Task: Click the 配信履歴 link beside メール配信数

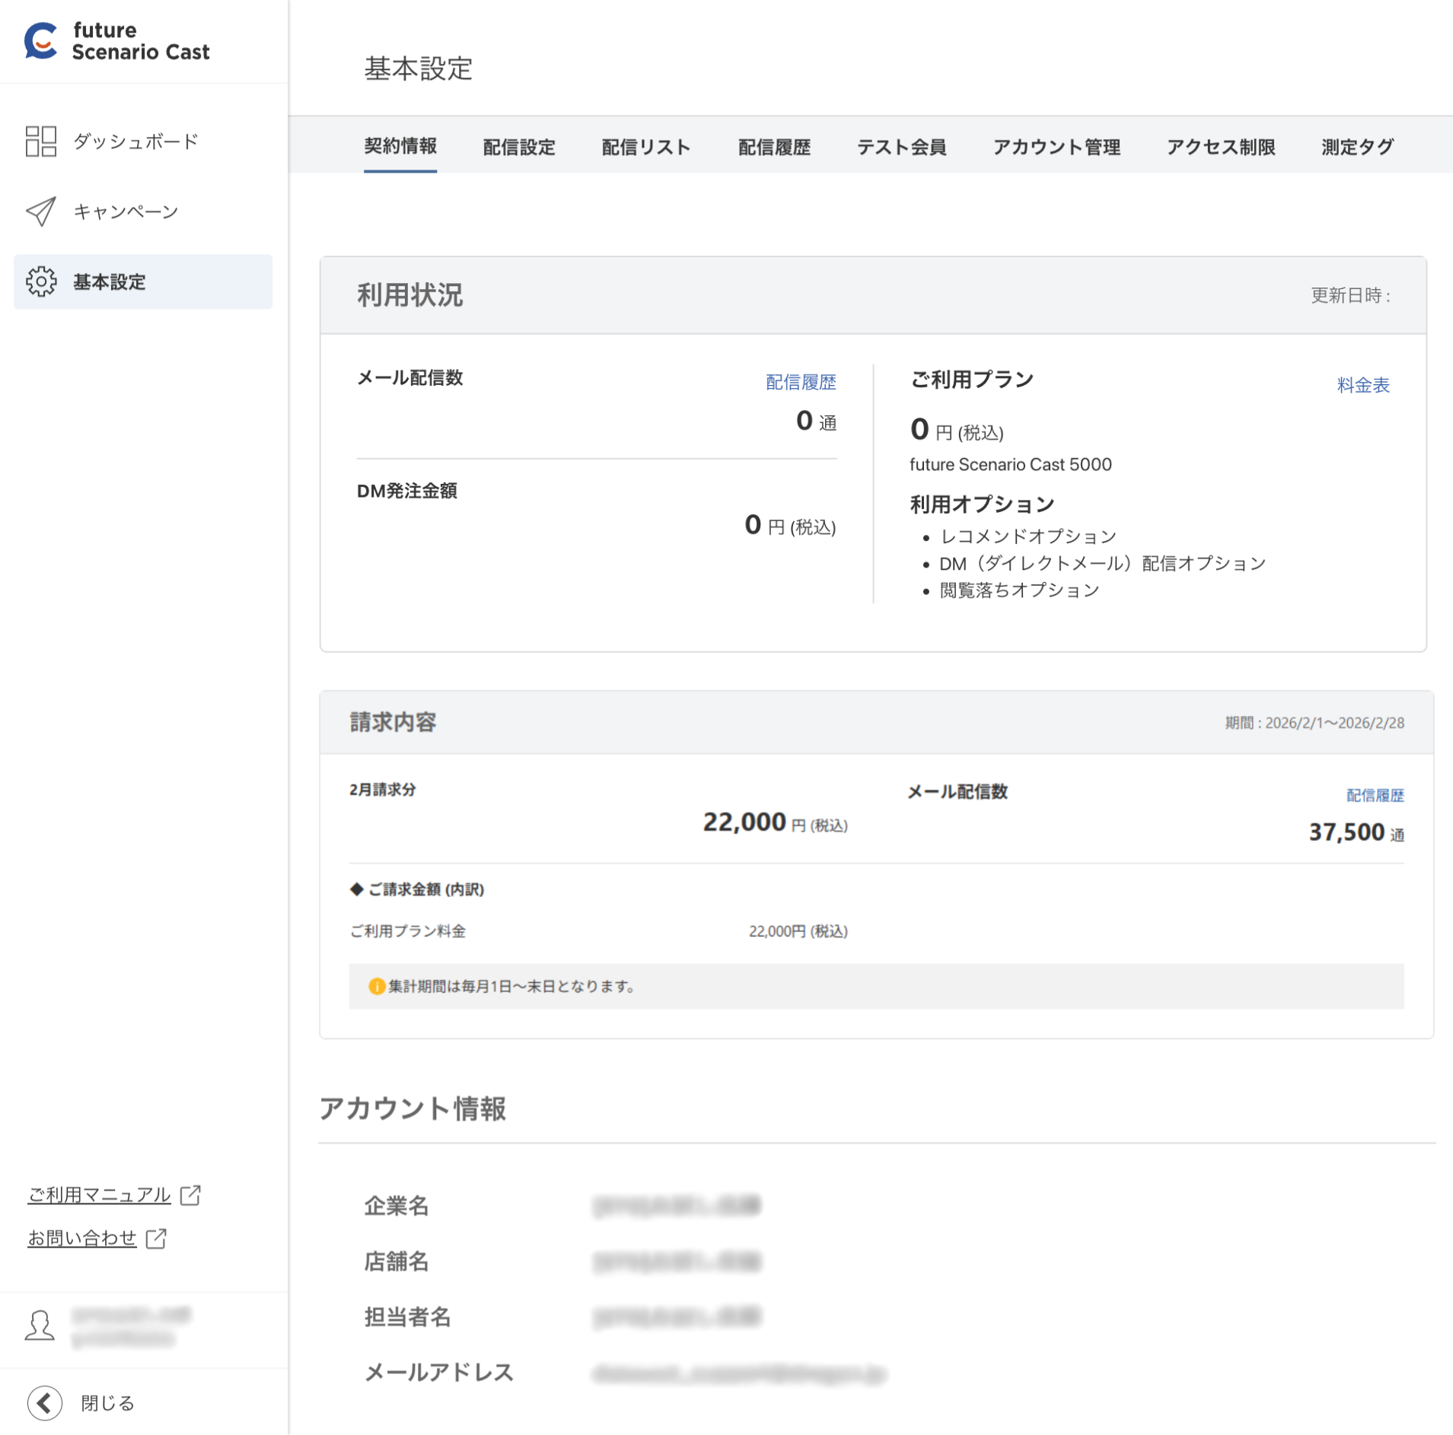Action: 799,382
